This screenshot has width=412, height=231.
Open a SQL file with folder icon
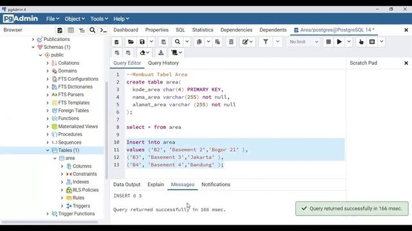click(131, 42)
